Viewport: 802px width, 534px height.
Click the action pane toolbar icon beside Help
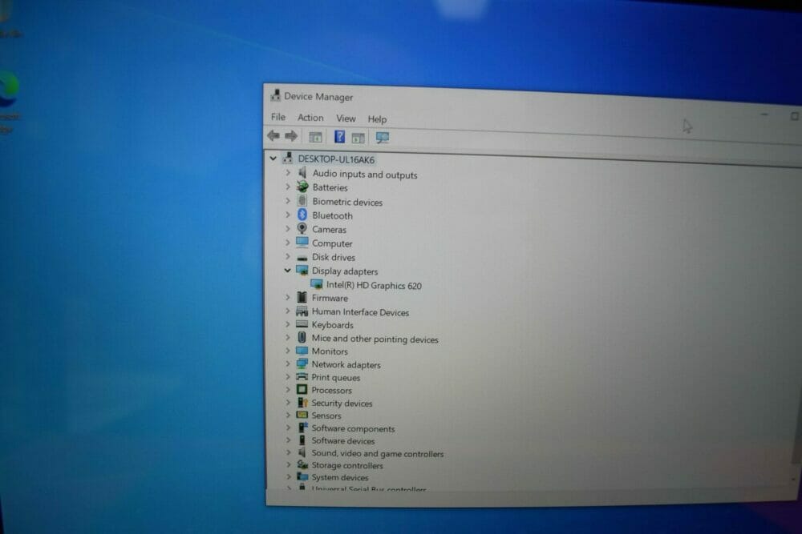click(358, 138)
